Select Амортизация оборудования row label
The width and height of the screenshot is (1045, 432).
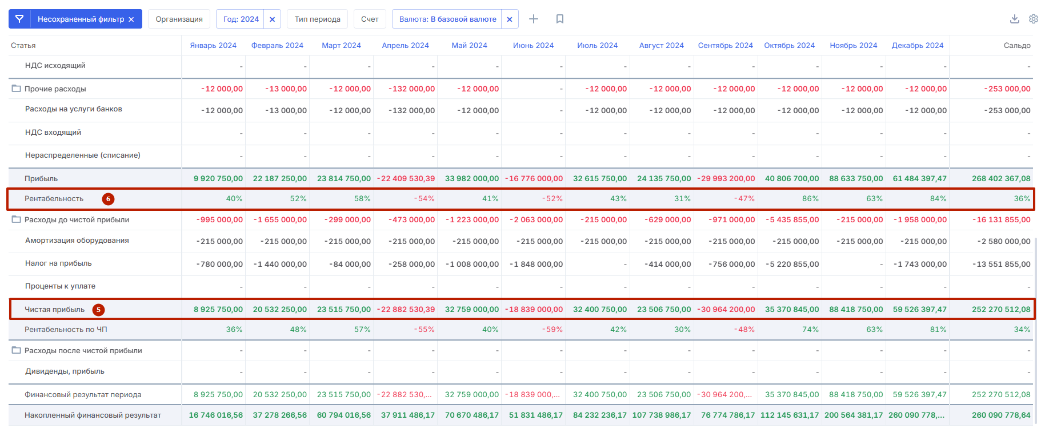77,241
